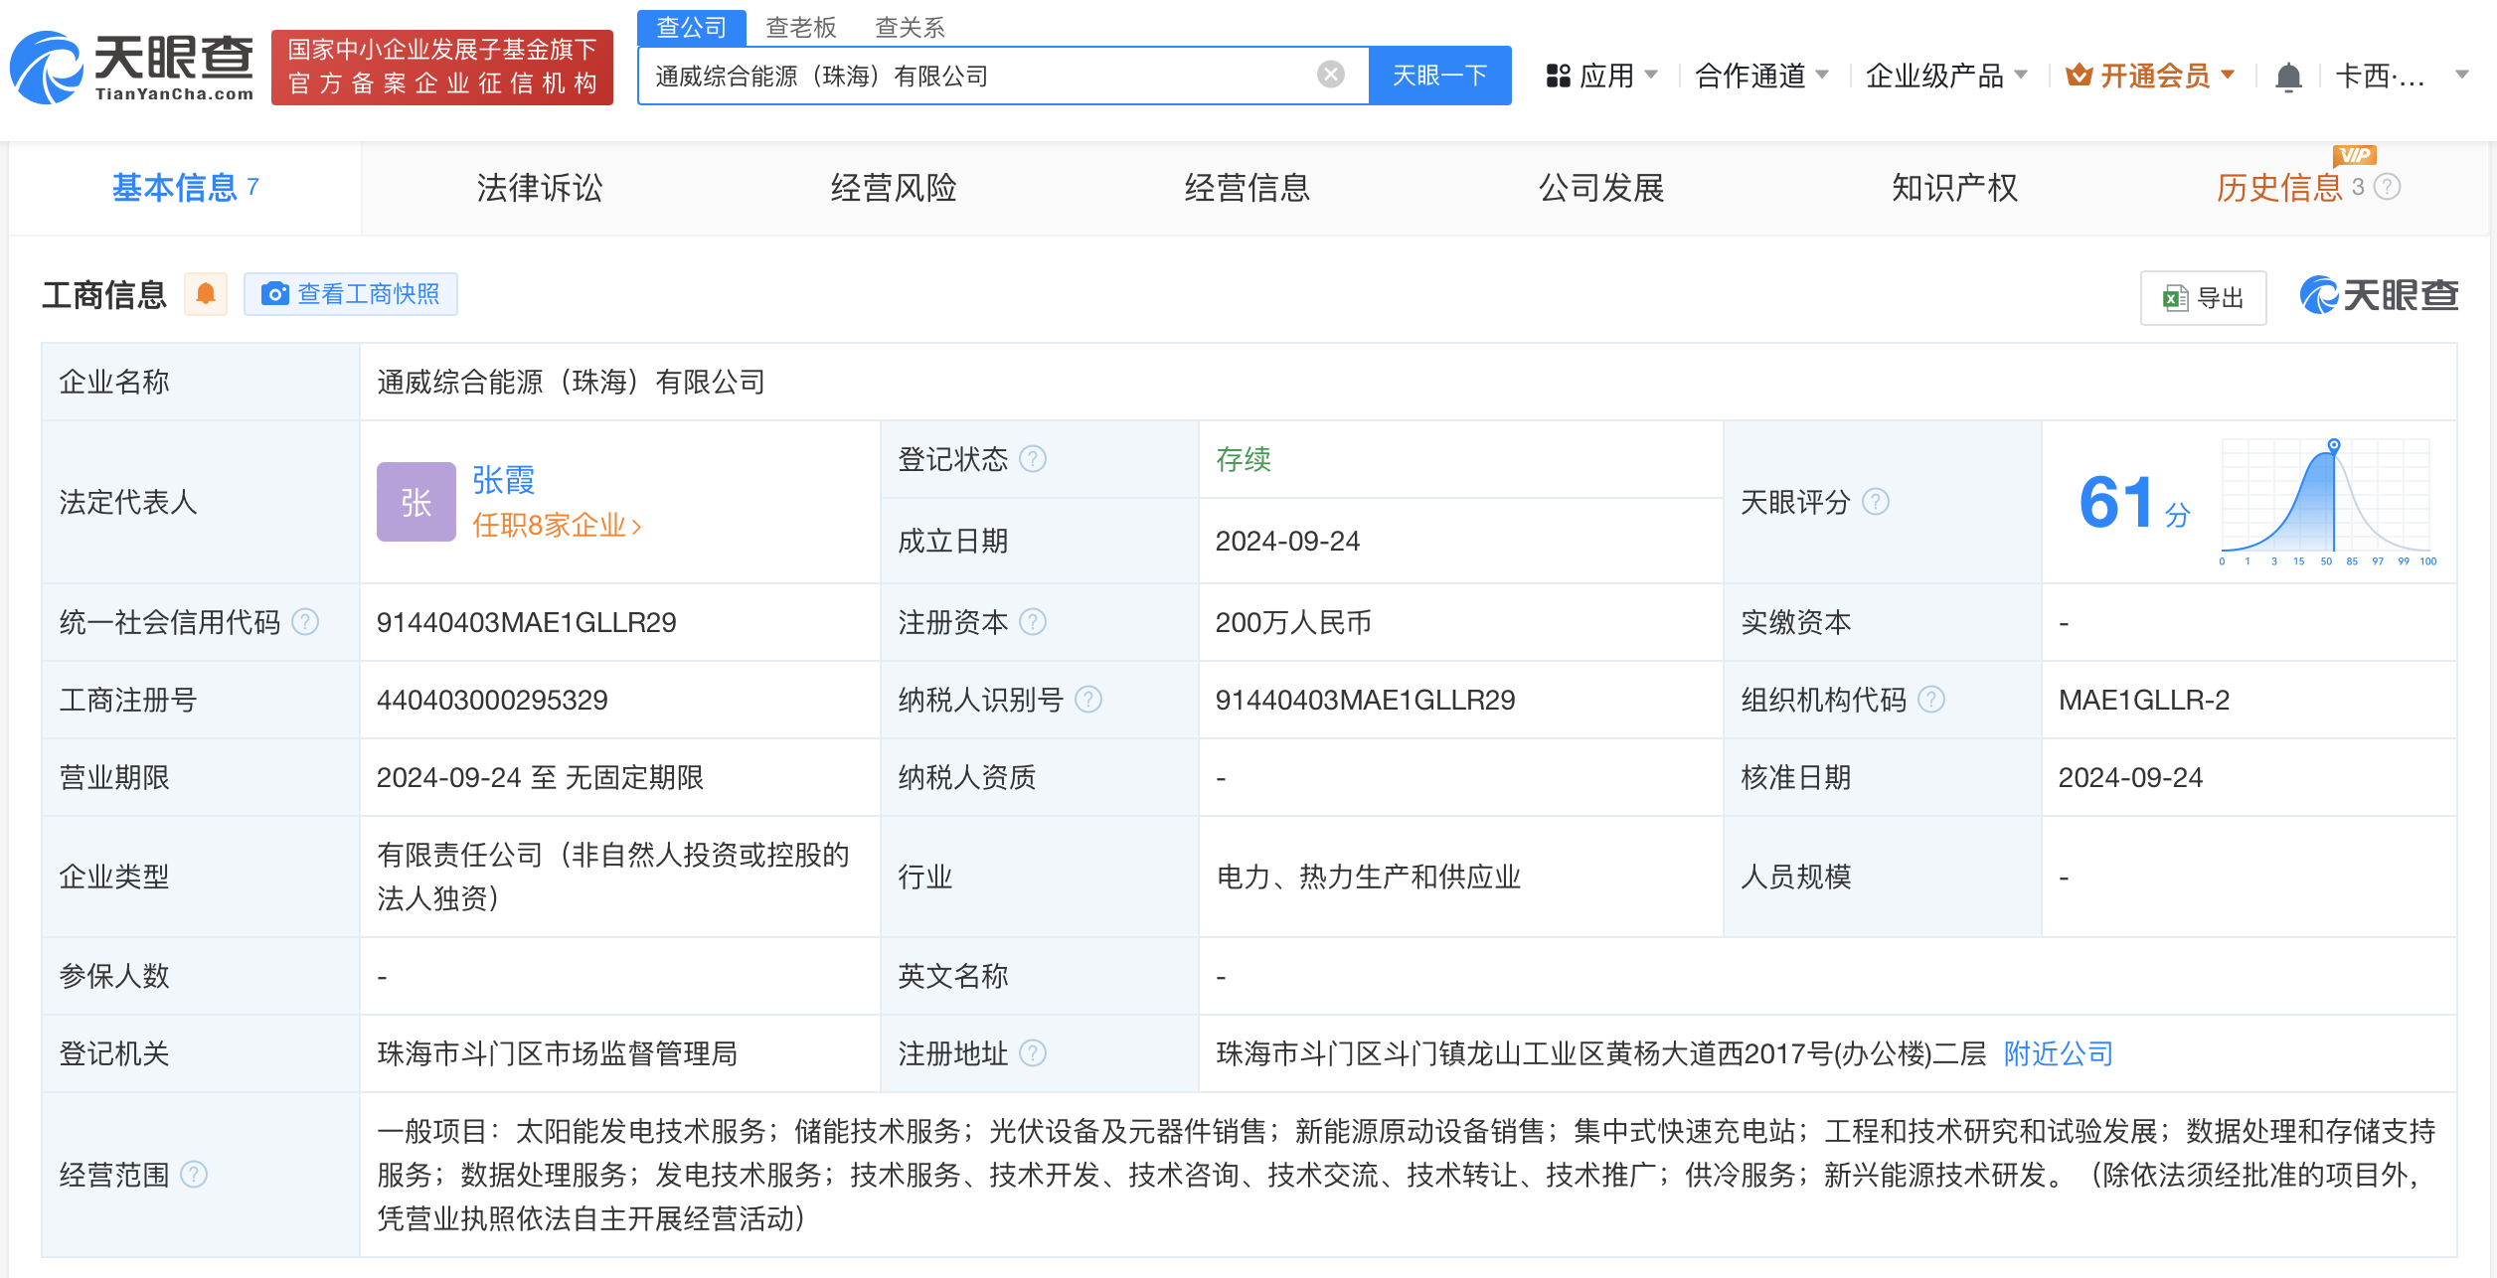Viewport: 2497px width, 1278px height.
Task: Click the 200万人民币 registered capital value
Action: [1293, 622]
